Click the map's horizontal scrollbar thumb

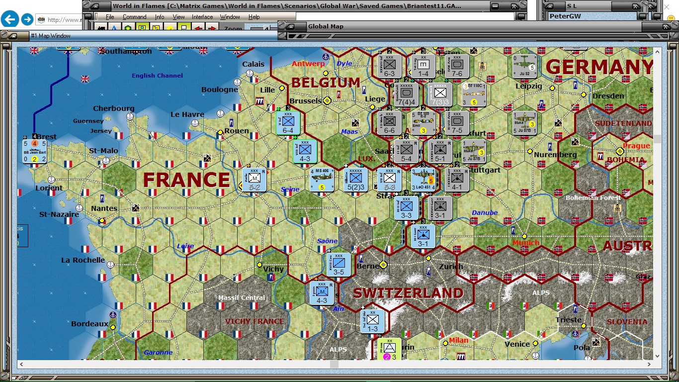coord(334,365)
